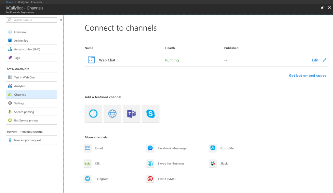This screenshot has width=333, height=193.
Task: Click Get bot embed codes link
Action: [x=308, y=76]
